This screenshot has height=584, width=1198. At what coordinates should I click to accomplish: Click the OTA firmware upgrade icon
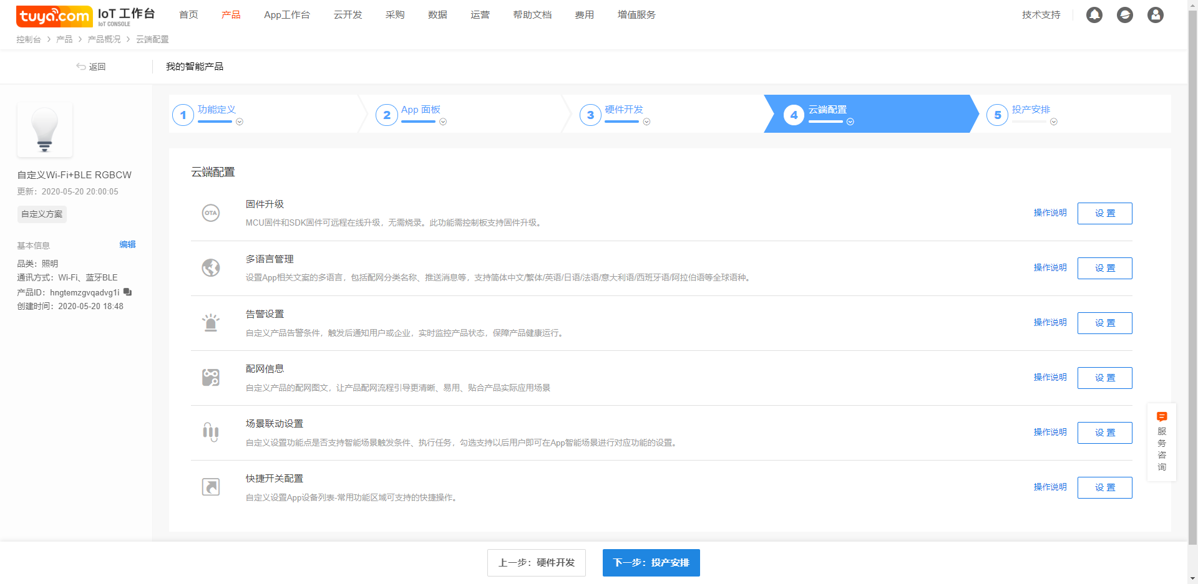coord(211,213)
